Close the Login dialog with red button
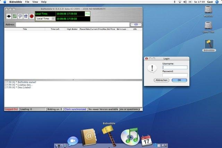The width and height of the screenshot is (222, 148). (146, 59)
